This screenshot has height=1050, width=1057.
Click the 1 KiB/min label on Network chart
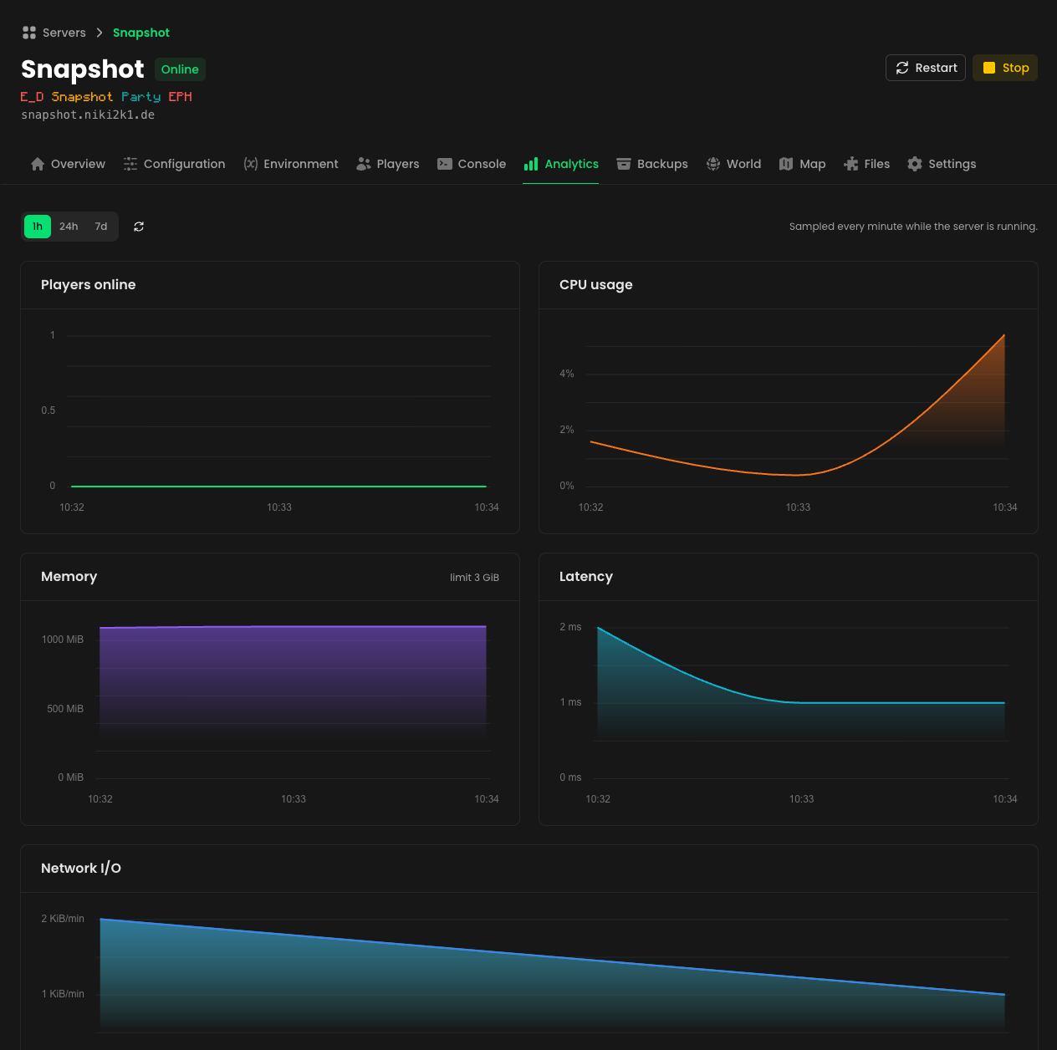63,994
